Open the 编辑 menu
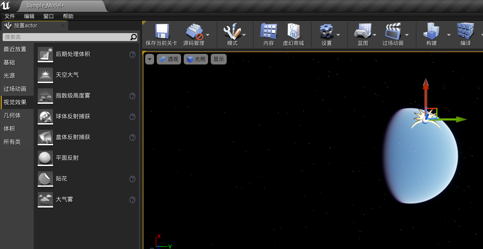The image size is (483, 249). click(x=29, y=16)
